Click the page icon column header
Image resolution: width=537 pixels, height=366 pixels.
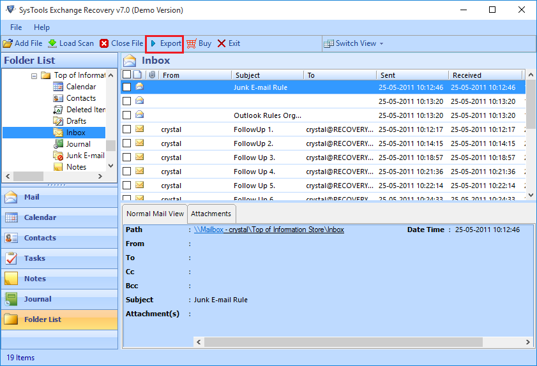click(138, 75)
